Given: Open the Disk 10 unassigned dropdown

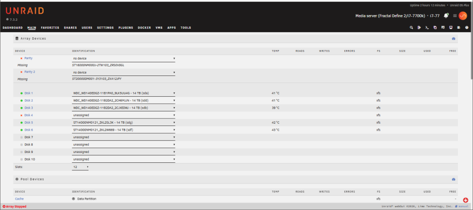Looking at the screenshot, I should tap(123, 159).
